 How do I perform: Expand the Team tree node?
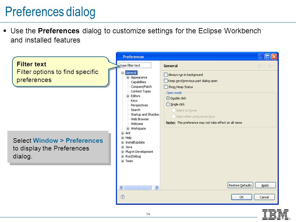[122, 161]
